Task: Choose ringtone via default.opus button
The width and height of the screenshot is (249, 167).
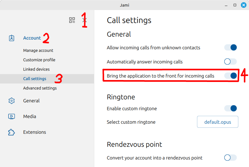Action: point(218,122)
